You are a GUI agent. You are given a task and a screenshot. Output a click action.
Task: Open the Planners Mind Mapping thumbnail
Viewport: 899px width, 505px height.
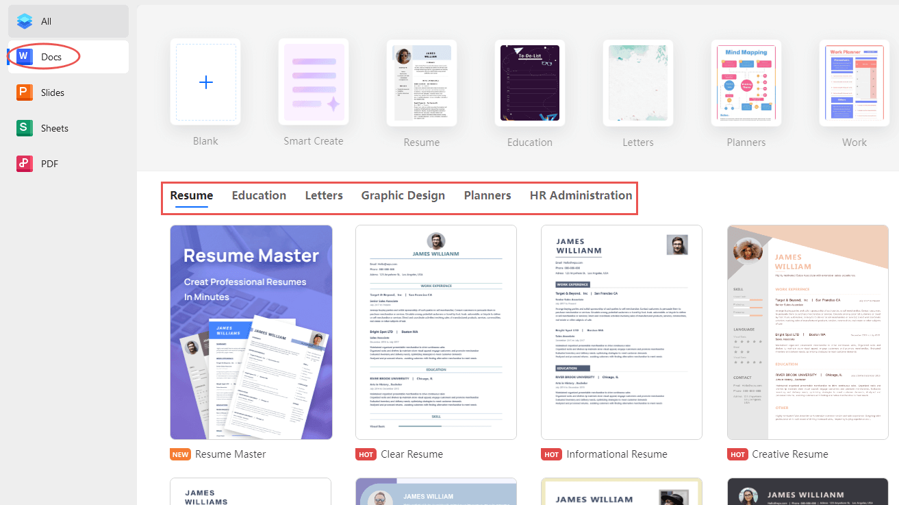point(746,82)
